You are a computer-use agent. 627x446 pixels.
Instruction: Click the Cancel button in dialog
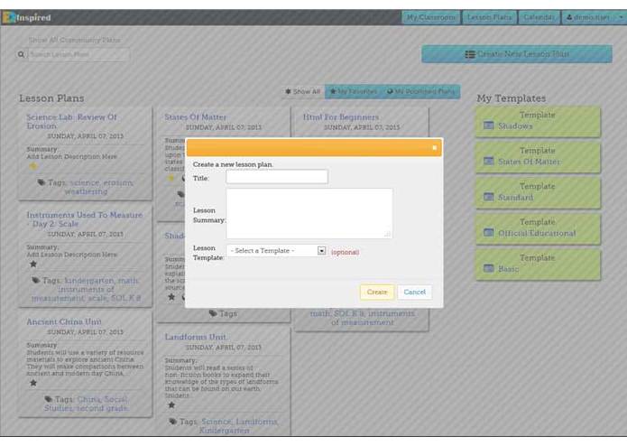414,292
